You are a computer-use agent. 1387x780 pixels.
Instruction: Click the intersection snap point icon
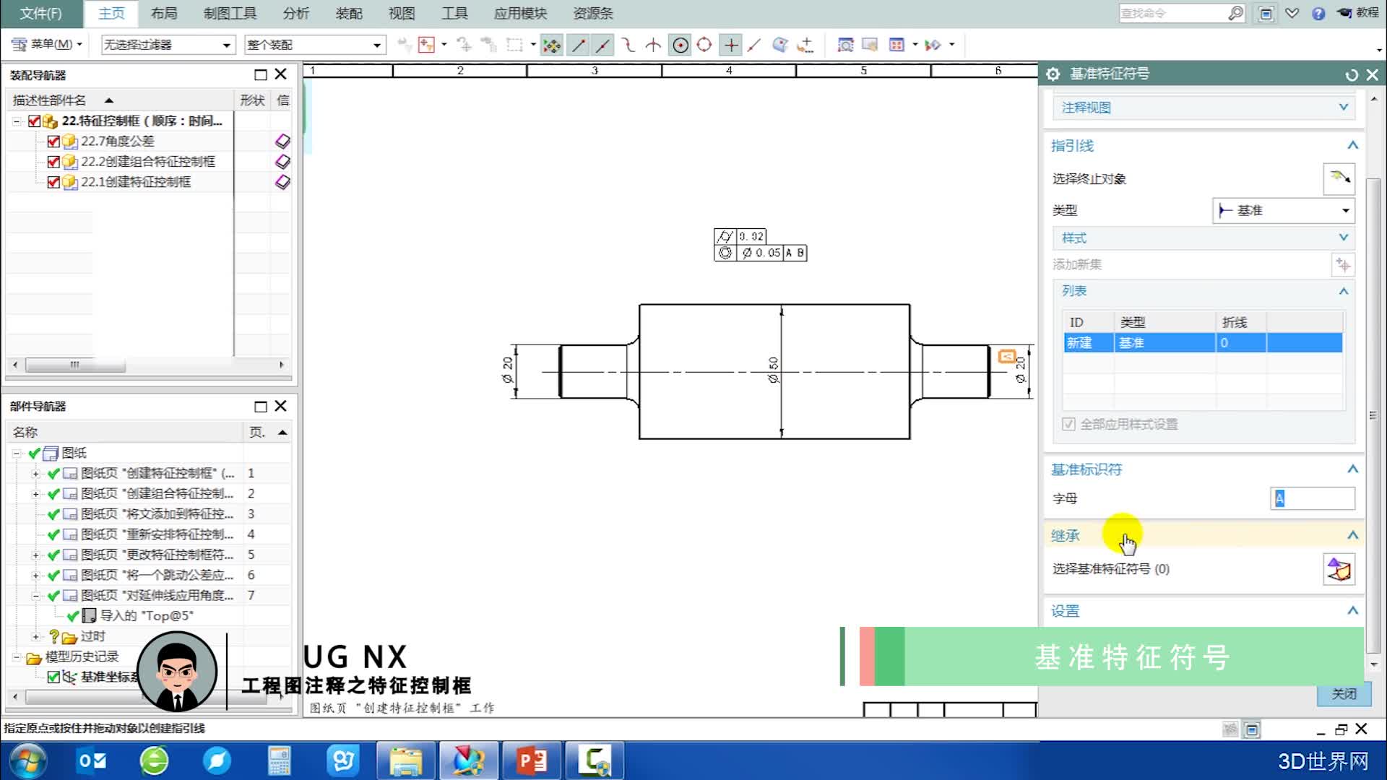653,45
